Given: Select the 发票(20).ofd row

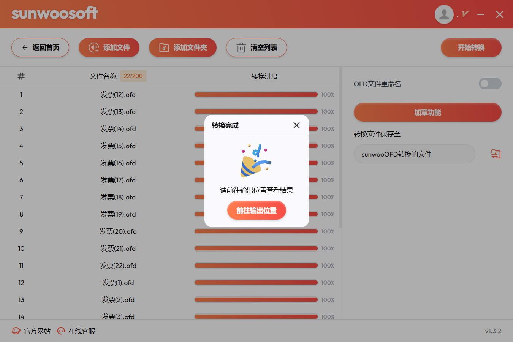Looking at the screenshot, I should click(x=118, y=231).
